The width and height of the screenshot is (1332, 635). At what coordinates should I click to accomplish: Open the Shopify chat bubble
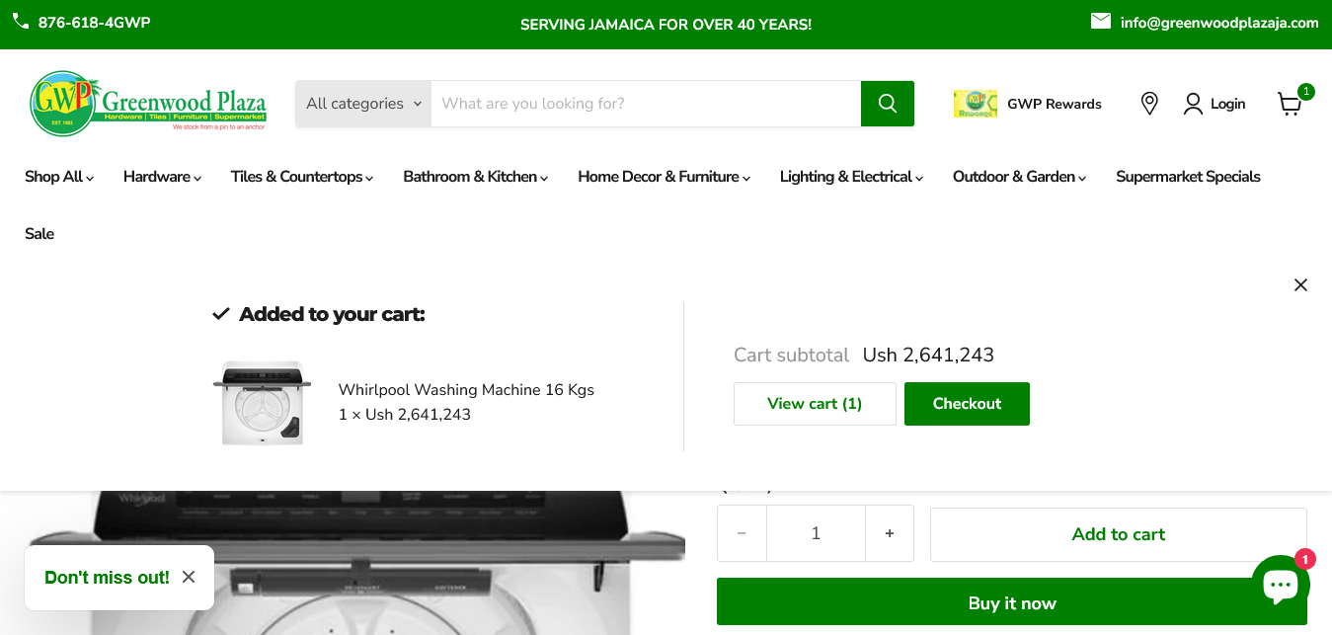pos(1280,585)
